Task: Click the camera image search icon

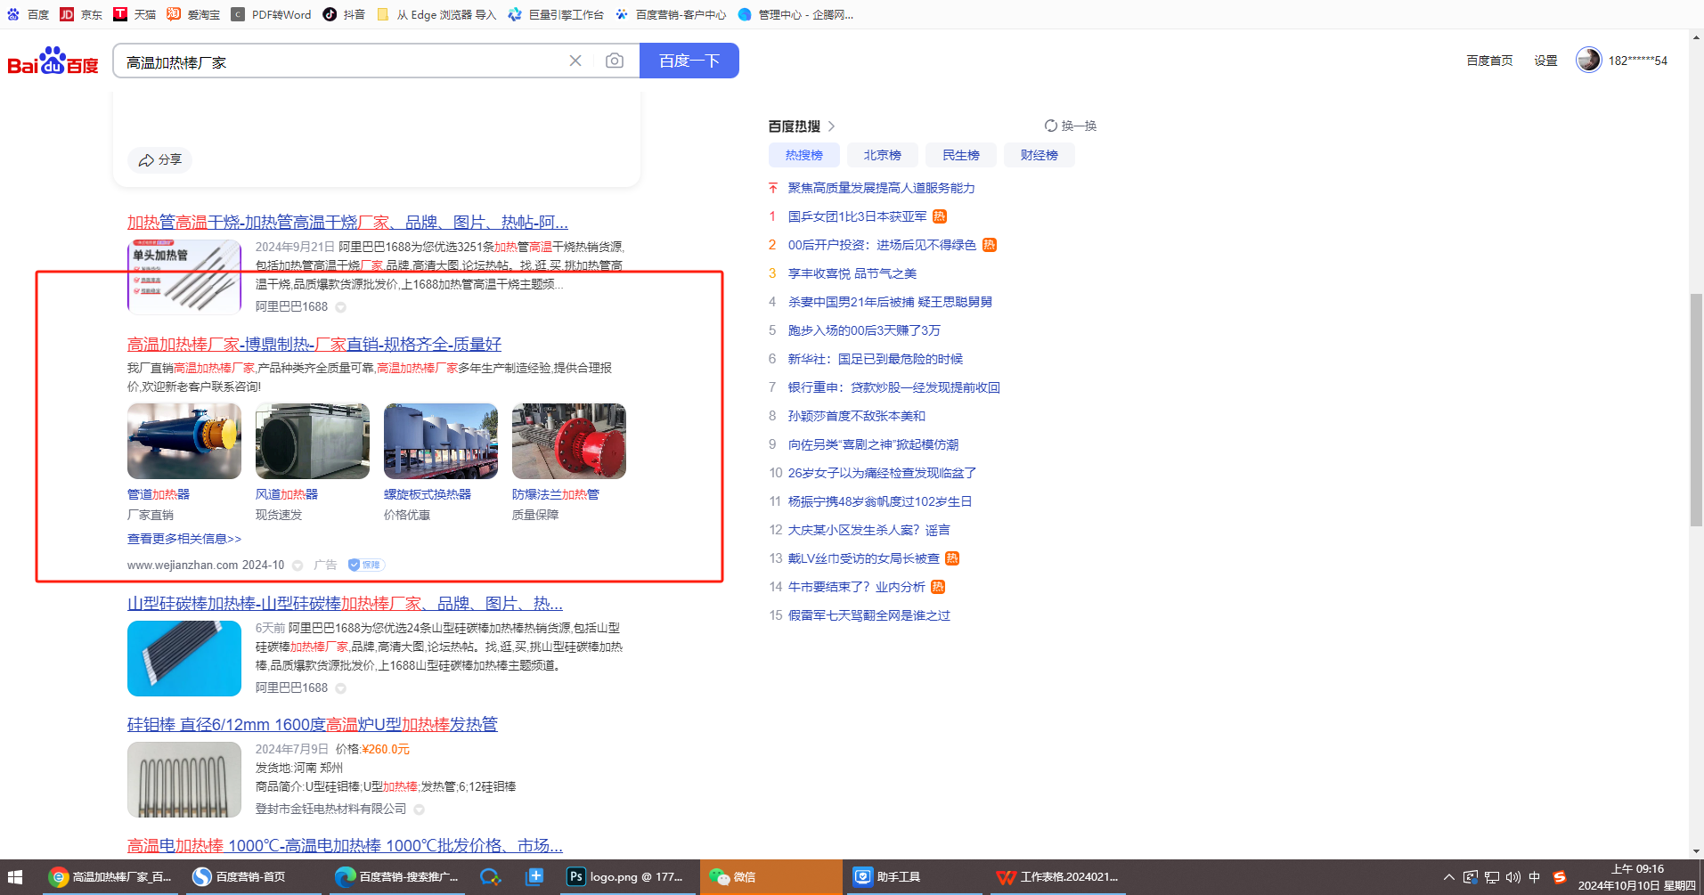Action: point(614,61)
